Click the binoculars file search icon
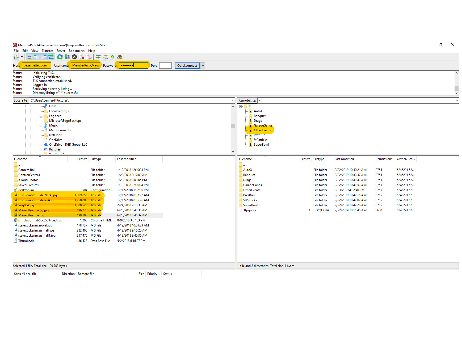Image resolution: width=462 pixels, height=357 pixels. 120,57
